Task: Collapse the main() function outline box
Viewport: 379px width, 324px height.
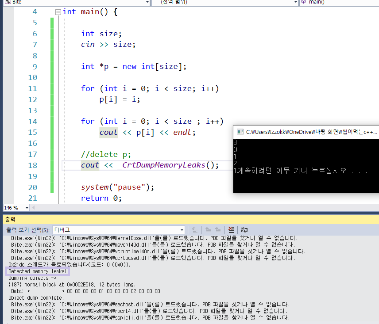Action: tap(58, 12)
